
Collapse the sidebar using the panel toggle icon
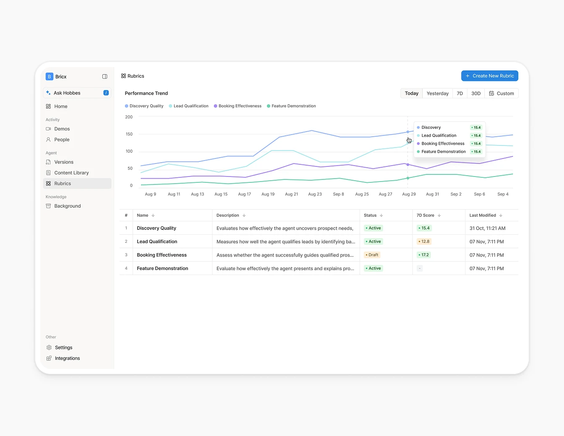(104, 76)
